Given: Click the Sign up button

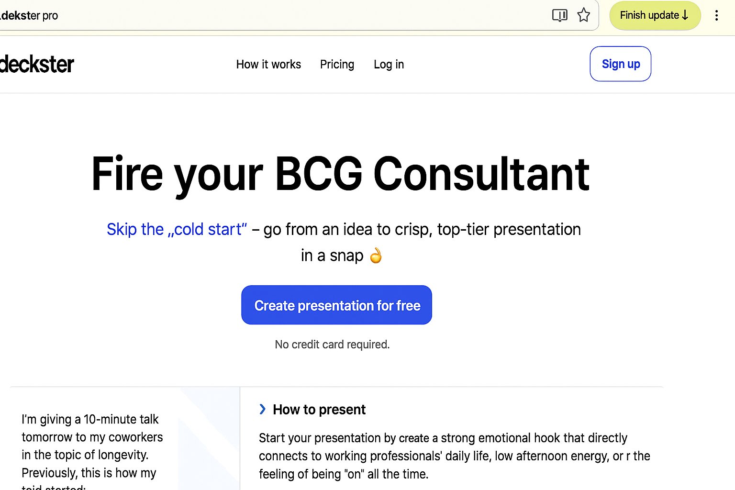Looking at the screenshot, I should 620,64.
